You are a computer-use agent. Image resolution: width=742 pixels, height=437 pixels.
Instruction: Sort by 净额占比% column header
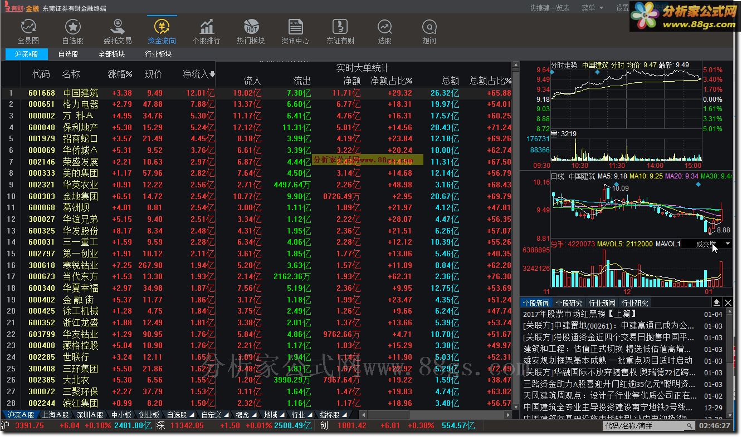pyautogui.click(x=392, y=81)
